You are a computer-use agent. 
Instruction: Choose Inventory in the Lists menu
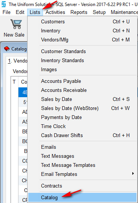click(x=82, y=31)
